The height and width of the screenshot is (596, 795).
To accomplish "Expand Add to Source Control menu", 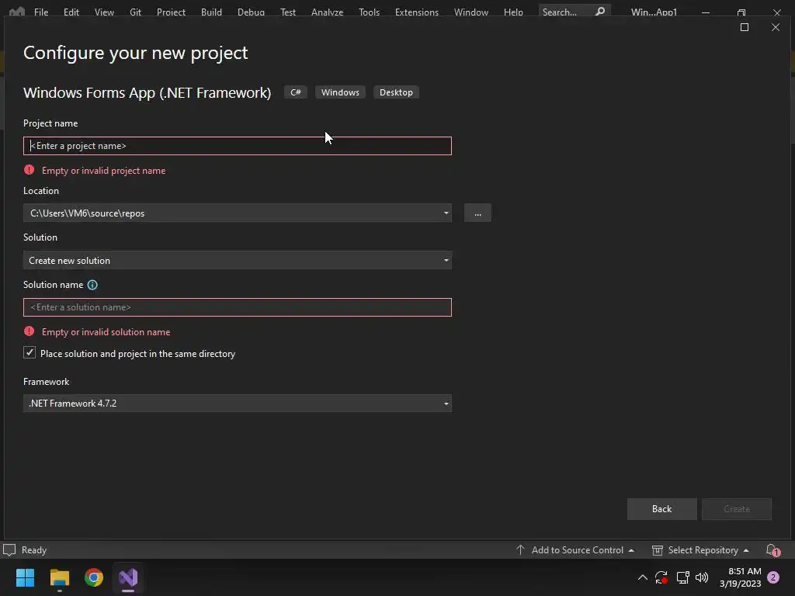I will [x=575, y=550].
